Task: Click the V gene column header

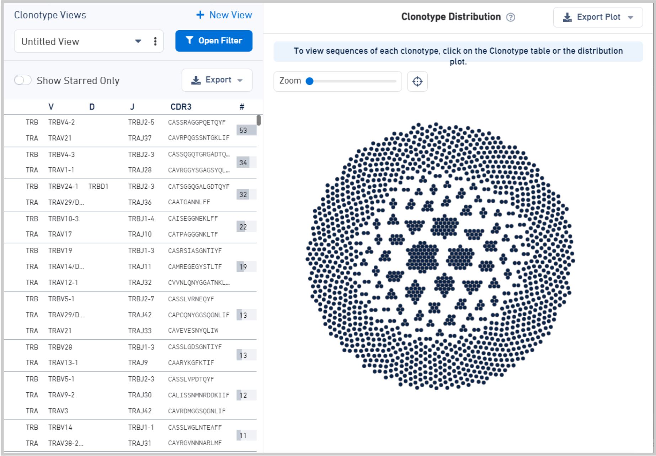Action: (51, 107)
